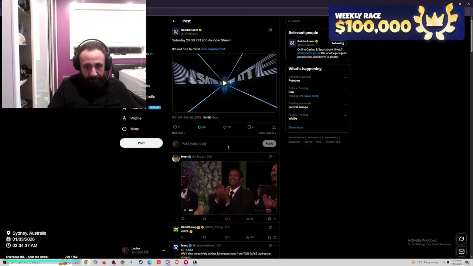Like frost's reply showing 4 likes
The image size is (473, 266).
[x=226, y=219]
